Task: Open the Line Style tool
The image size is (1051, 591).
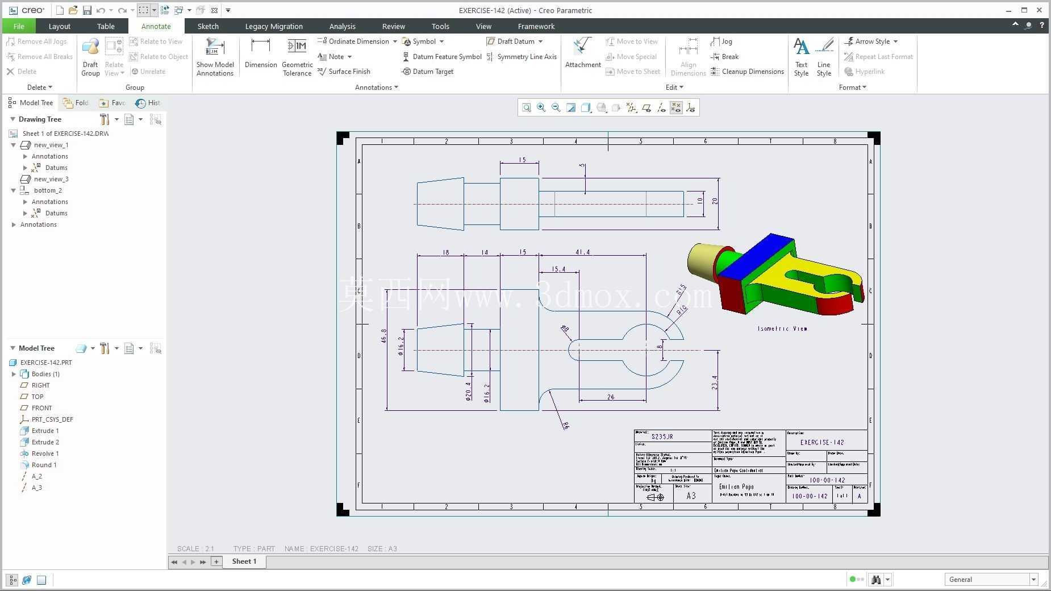Action: [x=824, y=57]
